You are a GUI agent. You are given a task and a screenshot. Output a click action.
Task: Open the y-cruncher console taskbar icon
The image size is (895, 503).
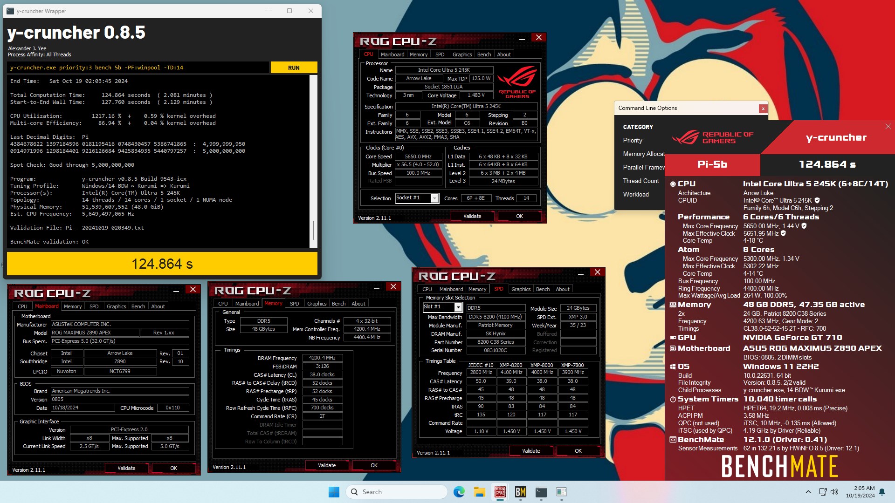[541, 492]
